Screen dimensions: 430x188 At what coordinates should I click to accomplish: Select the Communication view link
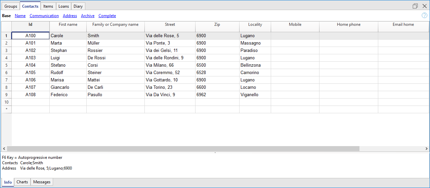[x=44, y=16]
